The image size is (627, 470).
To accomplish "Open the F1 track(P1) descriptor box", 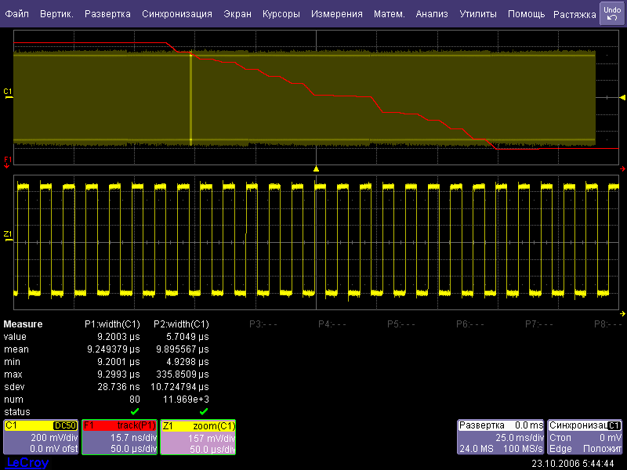I will [x=120, y=437].
